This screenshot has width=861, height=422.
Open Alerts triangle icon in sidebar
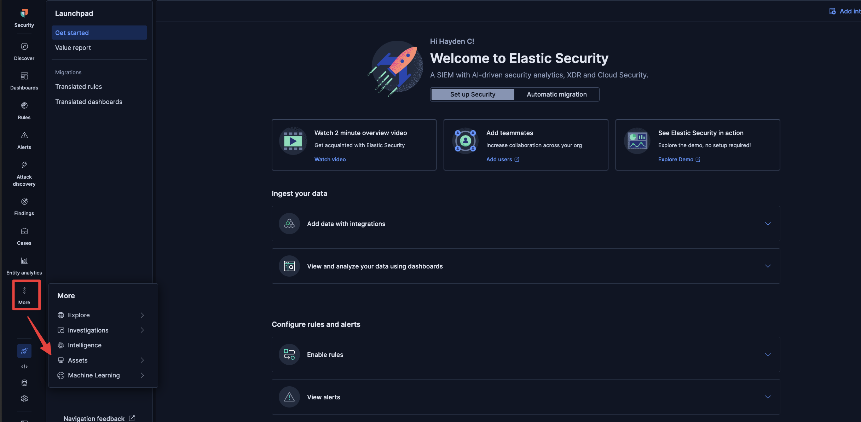24,135
